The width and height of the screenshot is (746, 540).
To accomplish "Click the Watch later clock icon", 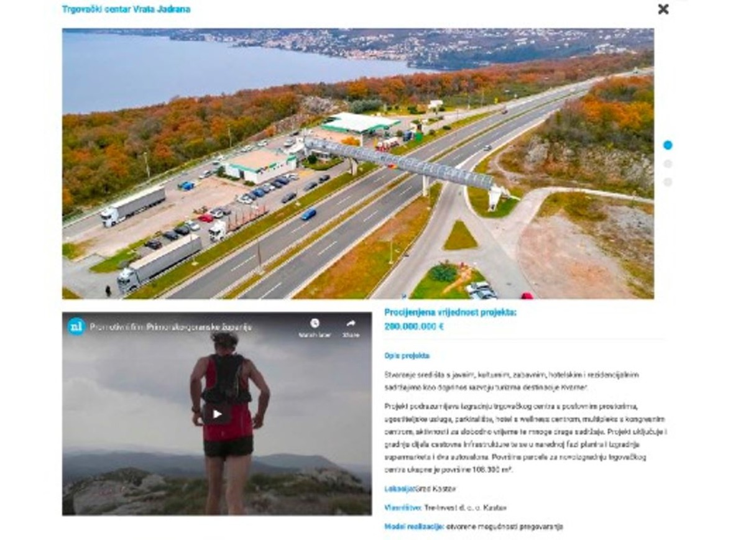I will click(x=315, y=323).
